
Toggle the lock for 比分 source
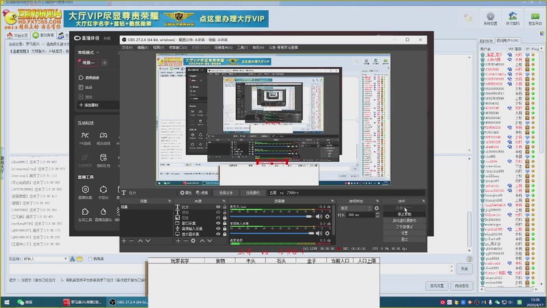(x=225, y=207)
